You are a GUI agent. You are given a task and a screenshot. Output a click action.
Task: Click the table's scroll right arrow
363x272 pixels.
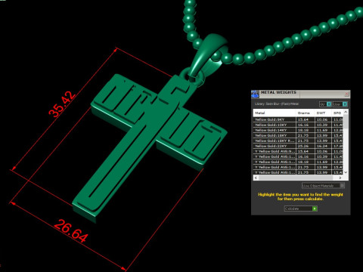[x=340, y=178]
